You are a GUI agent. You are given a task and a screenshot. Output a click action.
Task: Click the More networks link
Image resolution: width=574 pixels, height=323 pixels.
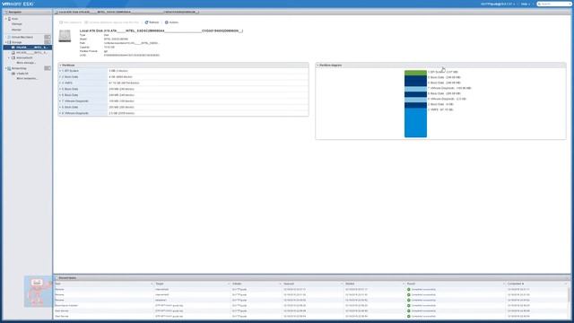tap(27, 78)
